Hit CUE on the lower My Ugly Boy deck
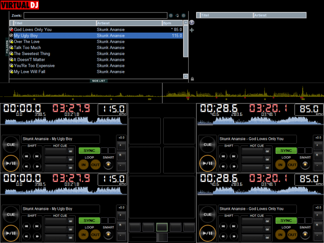The width and height of the screenshot is (324, 243). [x=11, y=215]
